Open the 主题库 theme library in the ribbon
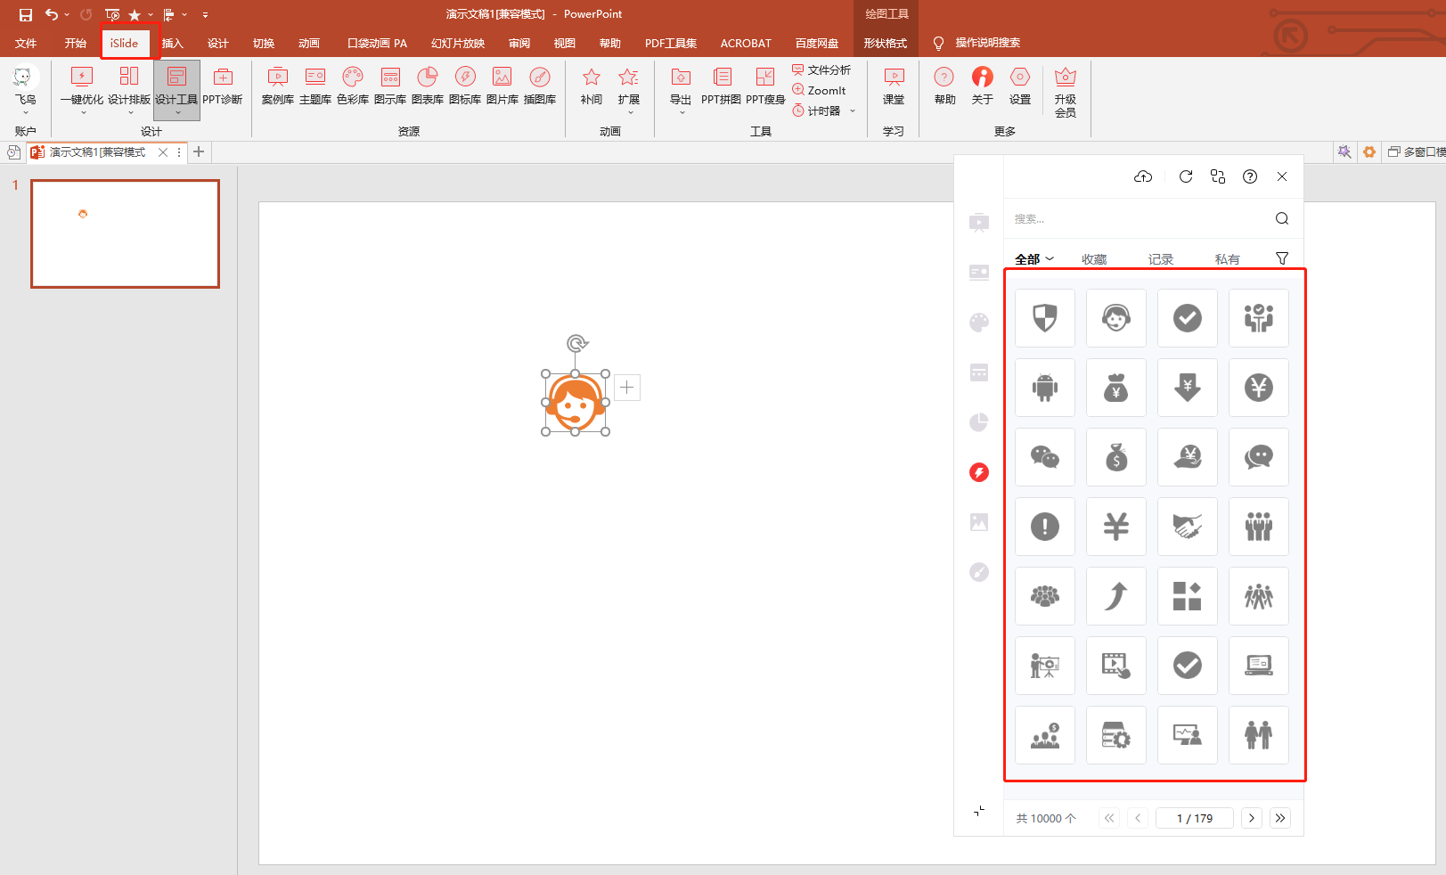 pos(315,86)
